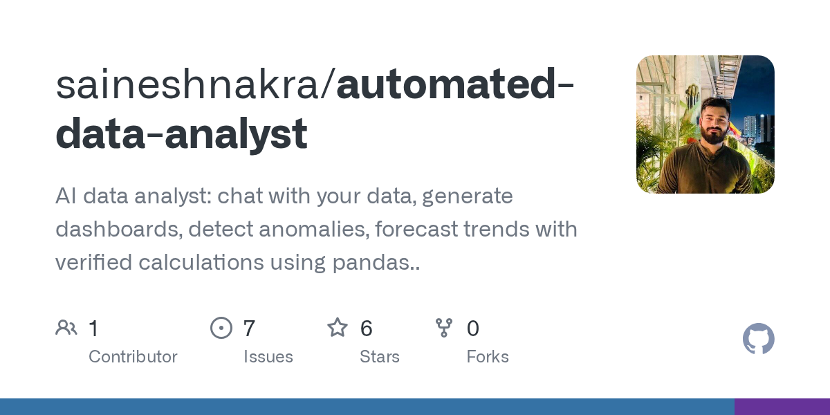This screenshot has width=830, height=415.
Task: Click the blue language bar segment
Action: [367, 407]
